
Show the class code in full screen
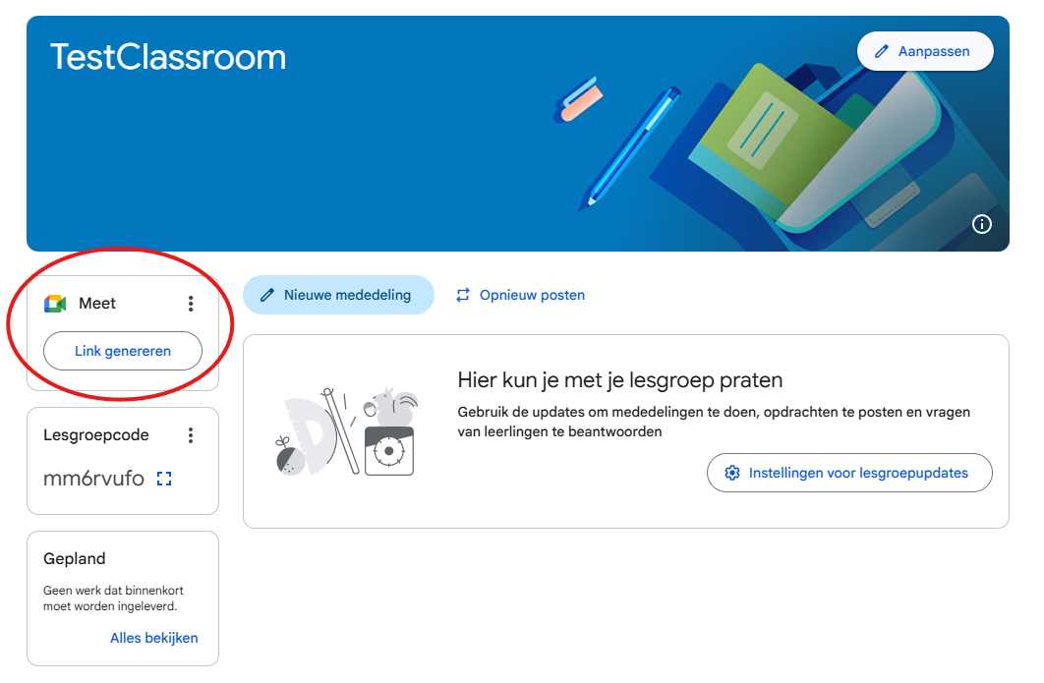pyautogui.click(x=164, y=479)
